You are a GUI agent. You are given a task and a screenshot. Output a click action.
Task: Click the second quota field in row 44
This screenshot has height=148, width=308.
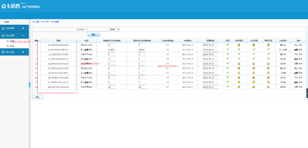point(142,87)
